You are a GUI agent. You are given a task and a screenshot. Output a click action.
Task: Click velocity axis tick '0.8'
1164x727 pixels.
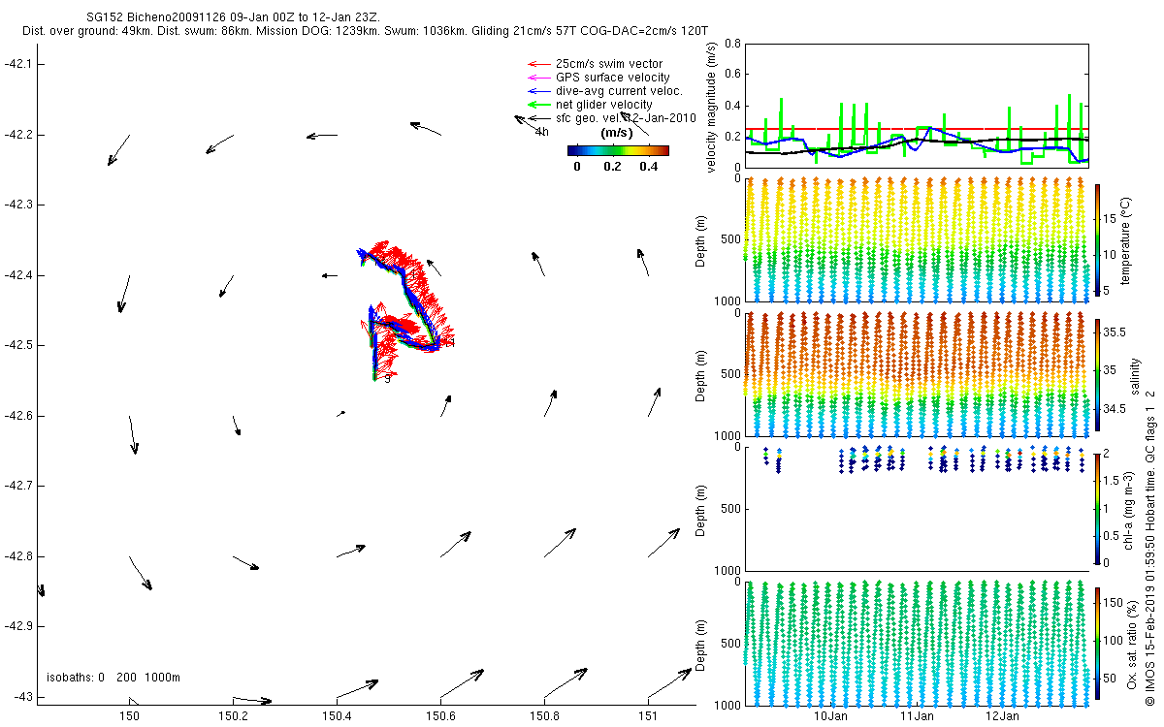[732, 44]
